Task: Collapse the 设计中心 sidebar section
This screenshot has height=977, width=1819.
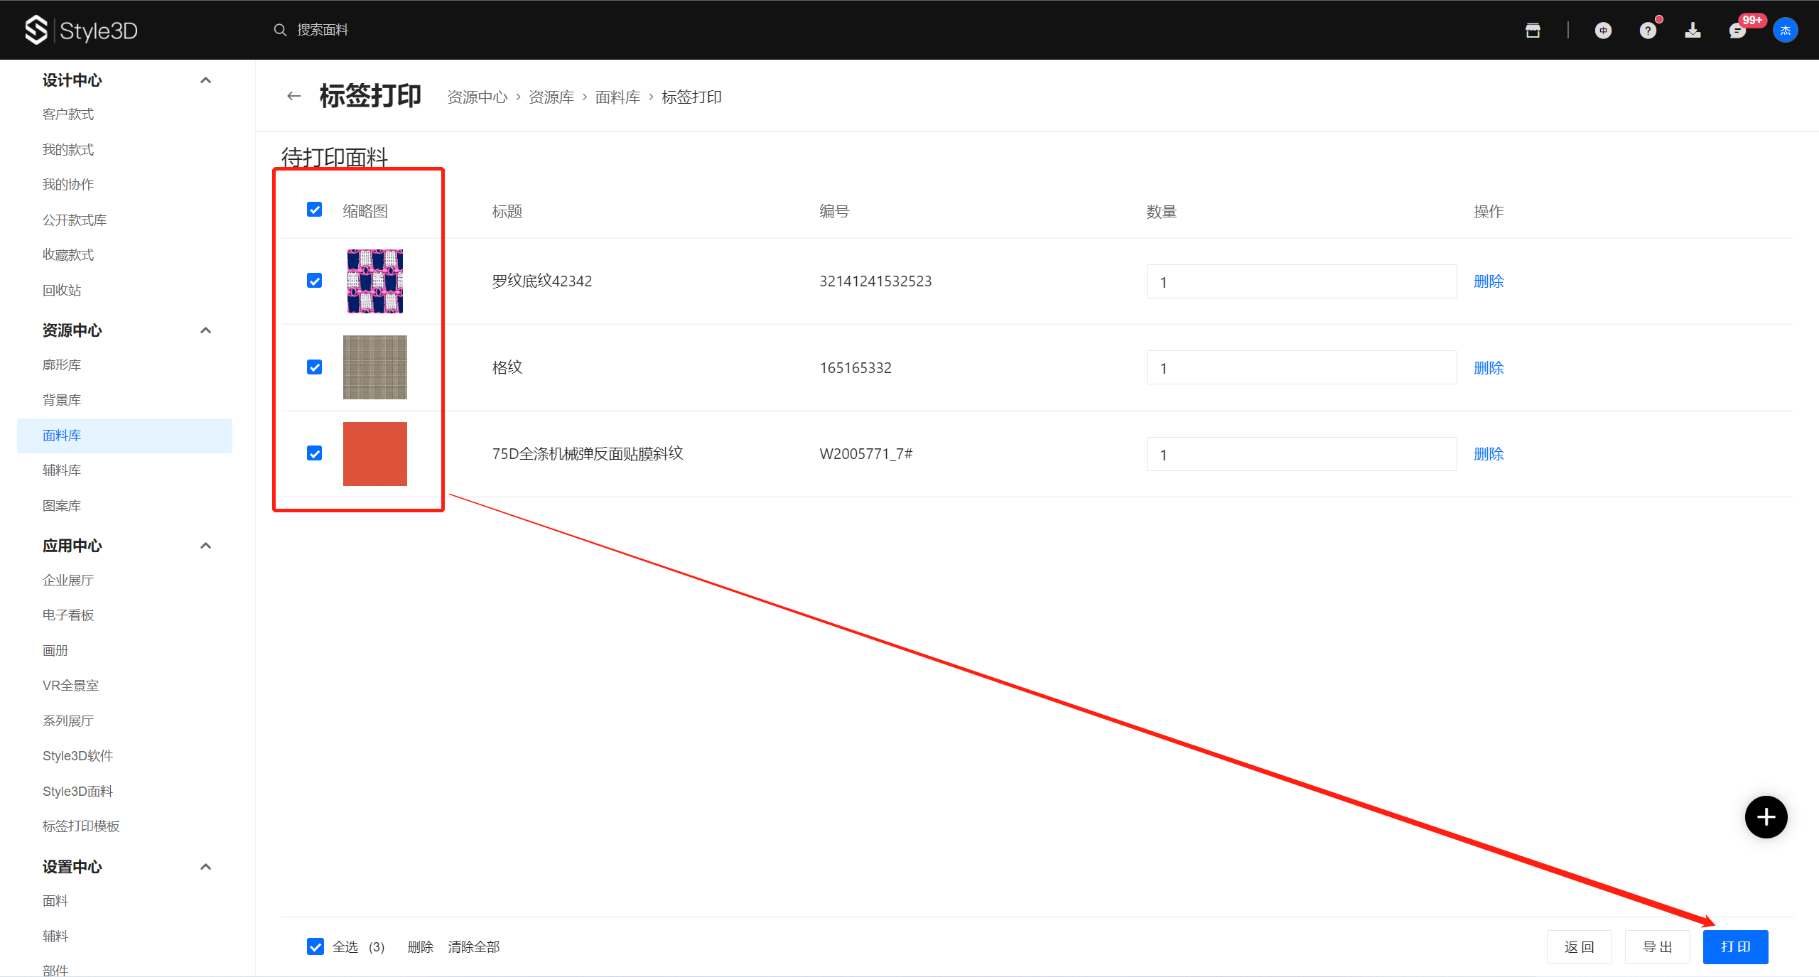Action: 206,80
